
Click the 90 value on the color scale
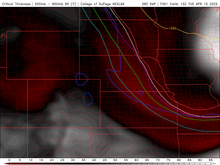click(x=200, y=160)
